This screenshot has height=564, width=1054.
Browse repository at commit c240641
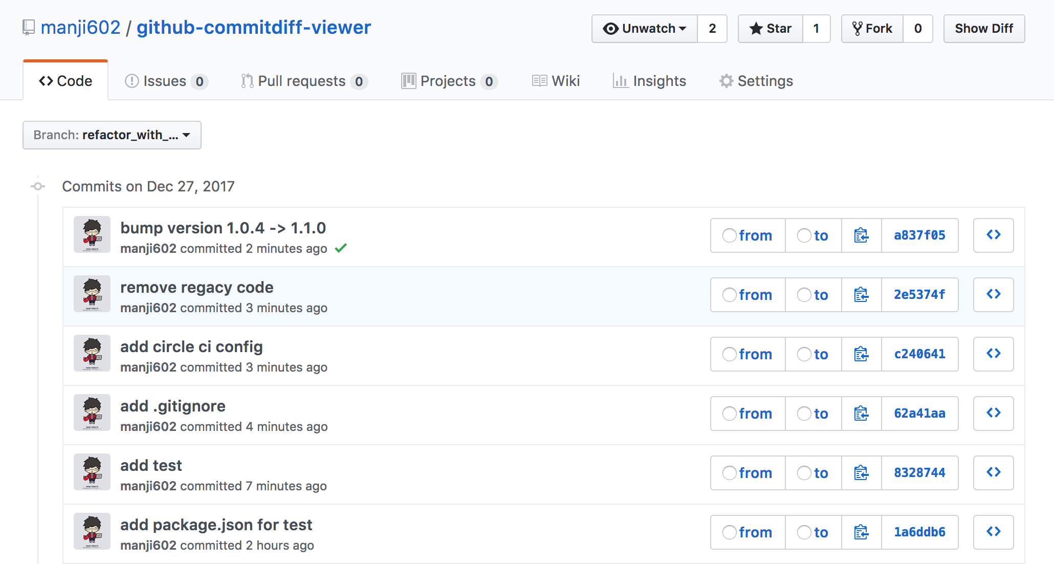(x=994, y=354)
